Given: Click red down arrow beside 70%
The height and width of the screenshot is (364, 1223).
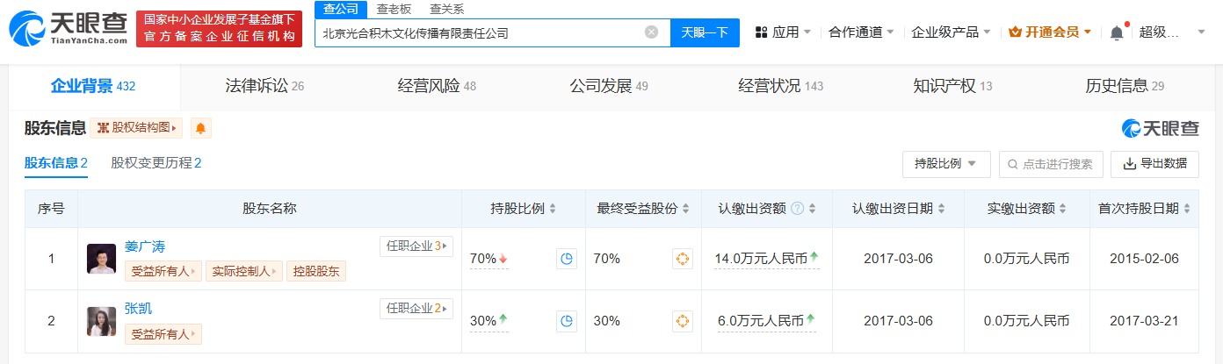Looking at the screenshot, I should (503, 259).
